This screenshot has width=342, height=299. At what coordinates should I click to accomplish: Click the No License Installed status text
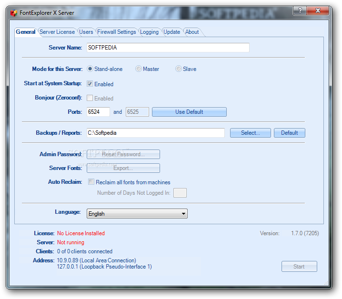pos(81,233)
